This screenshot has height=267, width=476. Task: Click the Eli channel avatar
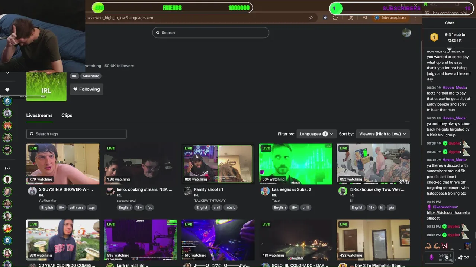342,191
